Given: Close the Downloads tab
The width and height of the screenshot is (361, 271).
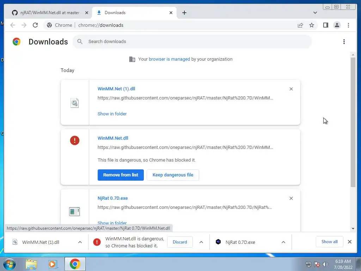Looking at the screenshot, I should tap(171, 13).
